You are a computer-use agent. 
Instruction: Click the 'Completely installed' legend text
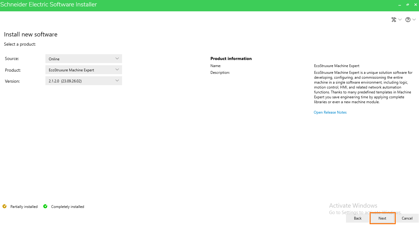[x=67, y=207]
